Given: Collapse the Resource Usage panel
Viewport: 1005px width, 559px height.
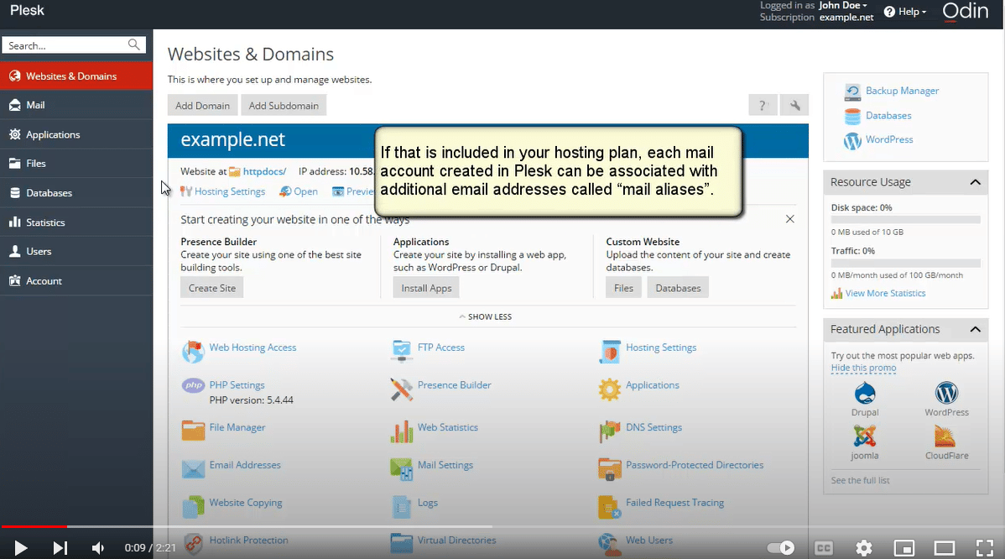Looking at the screenshot, I should 975,182.
